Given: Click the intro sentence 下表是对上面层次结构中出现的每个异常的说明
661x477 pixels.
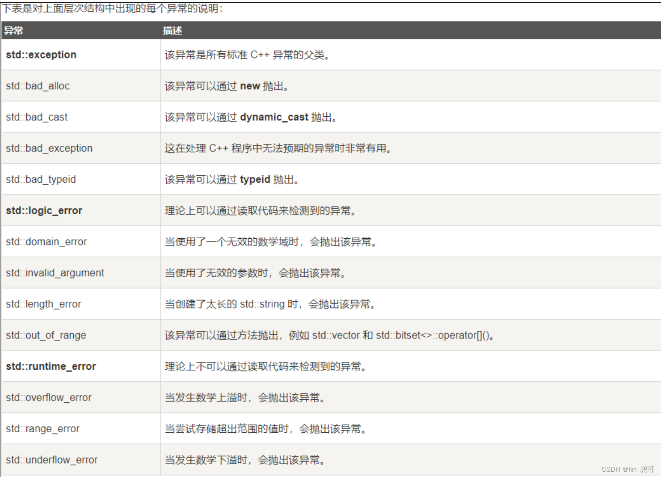Looking at the screenshot, I should point(112,9).
